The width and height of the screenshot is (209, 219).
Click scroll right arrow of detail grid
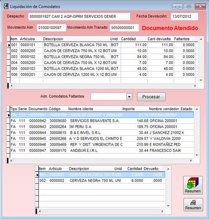(162, 211)
